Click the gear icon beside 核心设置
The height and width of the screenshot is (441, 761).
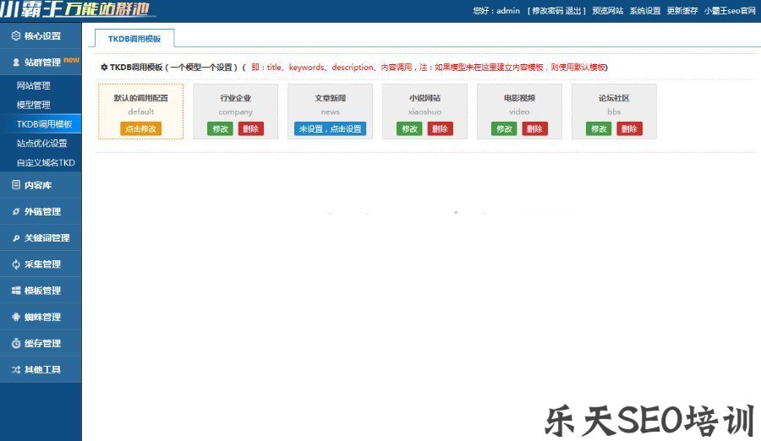tap(16, 35)
